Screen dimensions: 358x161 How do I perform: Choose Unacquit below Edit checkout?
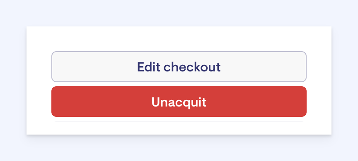179,102
